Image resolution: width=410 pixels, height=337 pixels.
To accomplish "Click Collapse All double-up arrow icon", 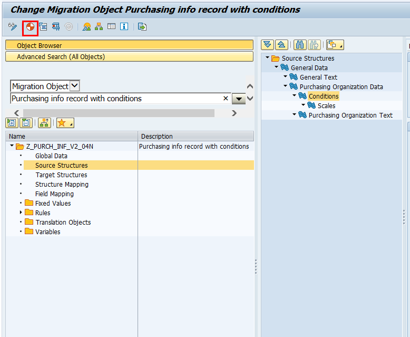I will [281, 45].
